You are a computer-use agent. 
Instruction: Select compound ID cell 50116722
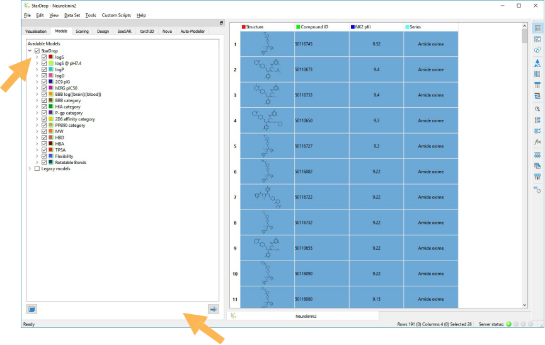(x=322, y=197)
